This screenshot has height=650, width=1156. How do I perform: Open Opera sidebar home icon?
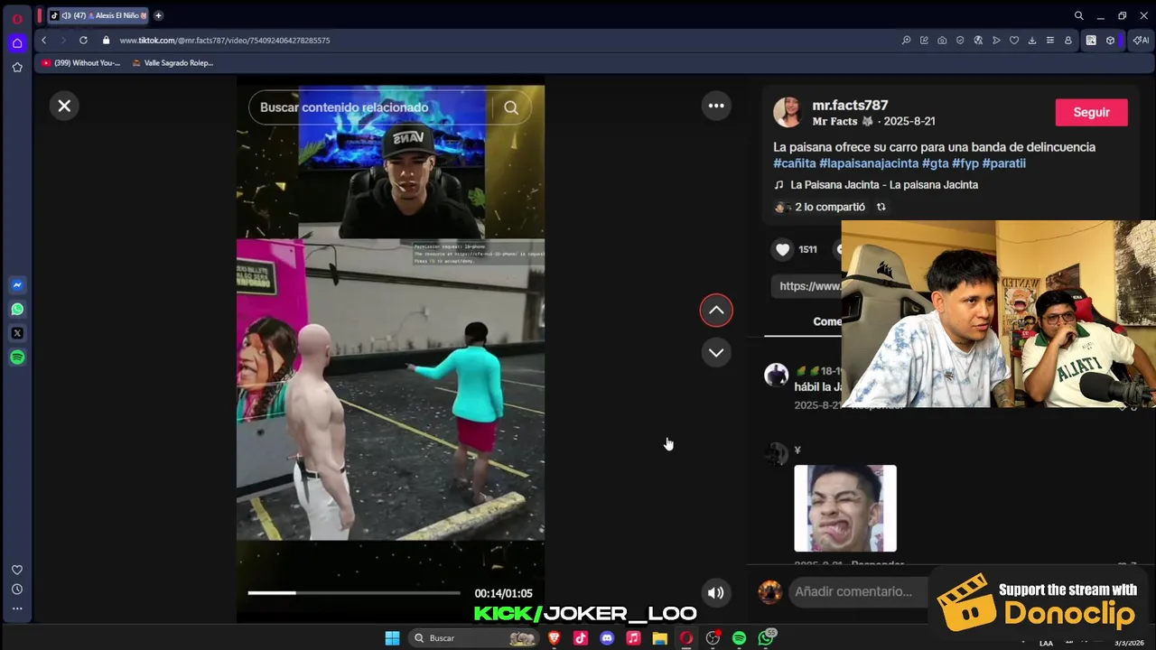pyautogui.click(x=17, y=42)
